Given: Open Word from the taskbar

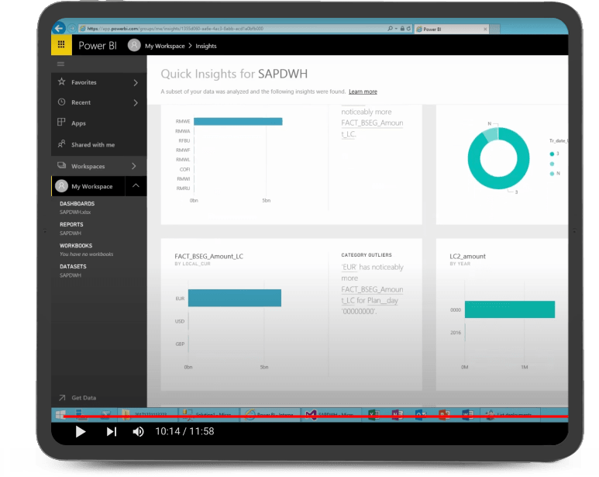Looking at the screenshot, I should coord(467,415).
